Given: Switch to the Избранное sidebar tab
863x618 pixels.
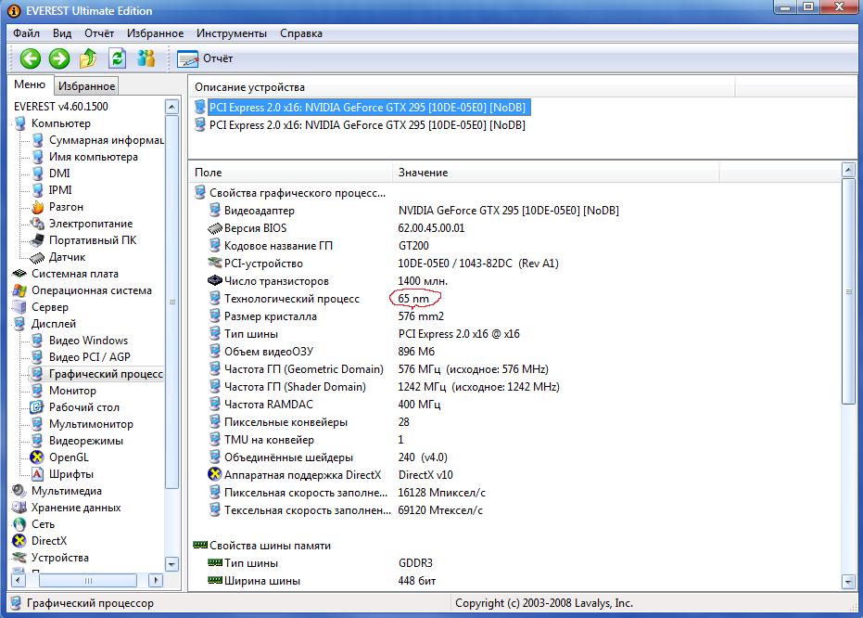Looking at the screenshot, I should point(86,86).
